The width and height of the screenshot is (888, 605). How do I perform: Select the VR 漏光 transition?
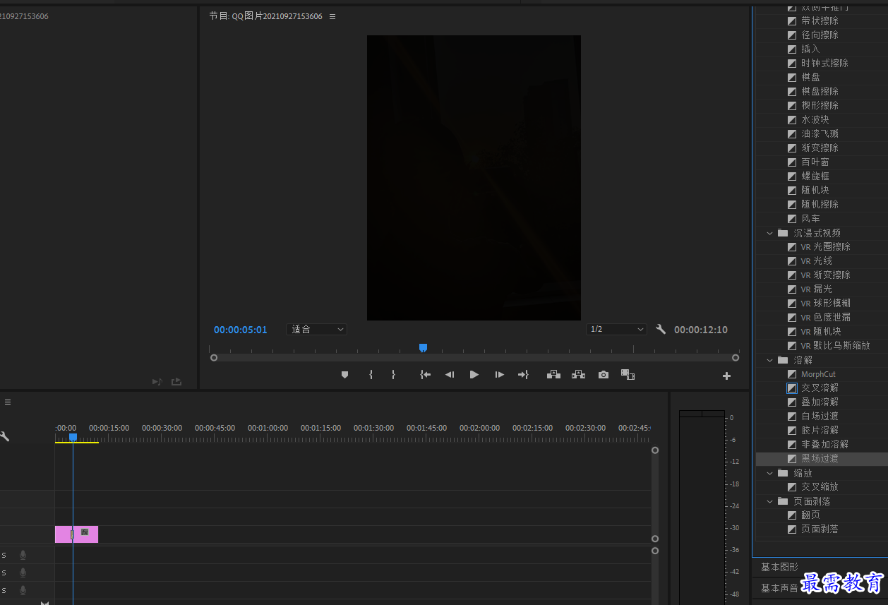pos(817,289)
